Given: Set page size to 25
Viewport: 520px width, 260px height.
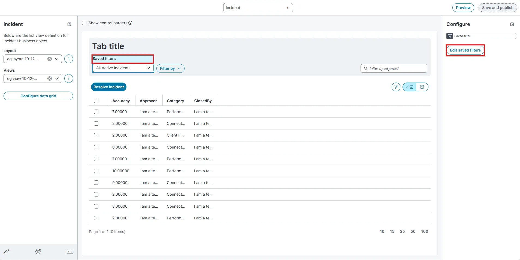Looking at the screenshot, I should tap(402, 231).
